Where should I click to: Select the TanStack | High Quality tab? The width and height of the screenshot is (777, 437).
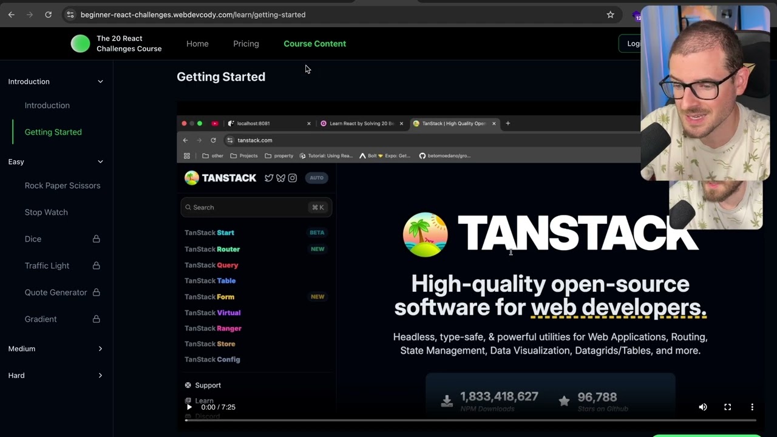coord(454,123)
